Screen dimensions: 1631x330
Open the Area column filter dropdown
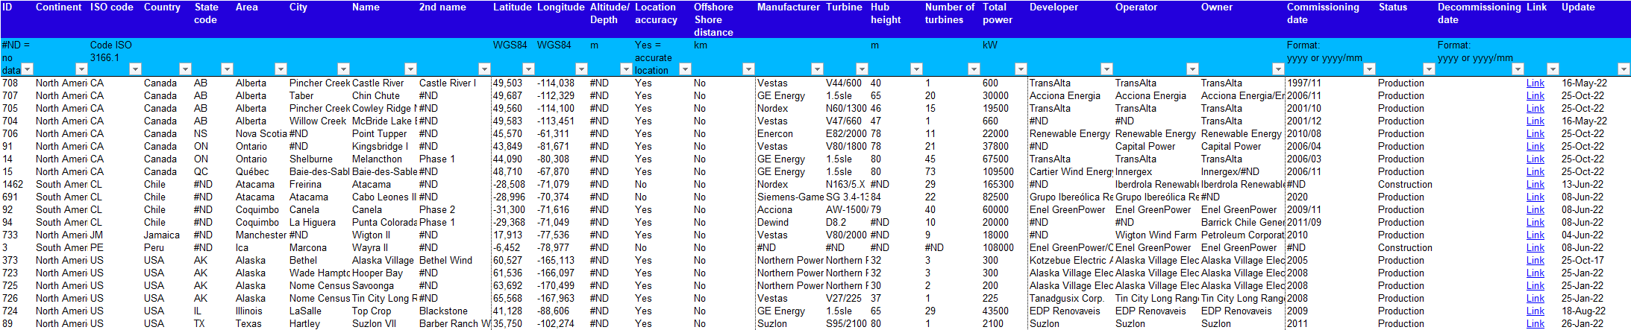(x=281, y=69)
